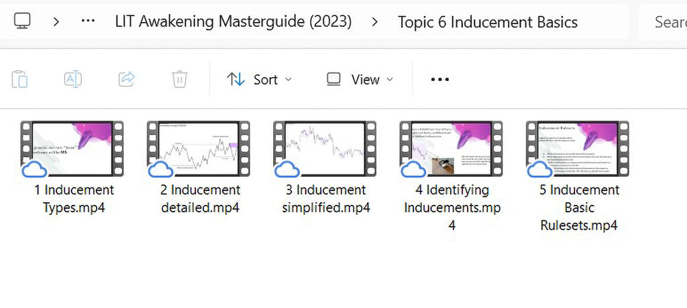Click file name 5 Inducement Basic Rulesets.mp4
Viewport: 687px width, 308px height.
579,208
